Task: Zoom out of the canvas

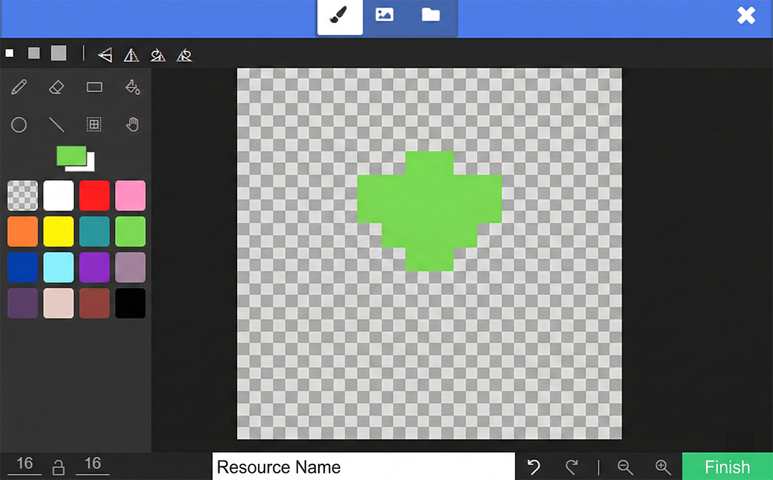Action: point(625,467)
